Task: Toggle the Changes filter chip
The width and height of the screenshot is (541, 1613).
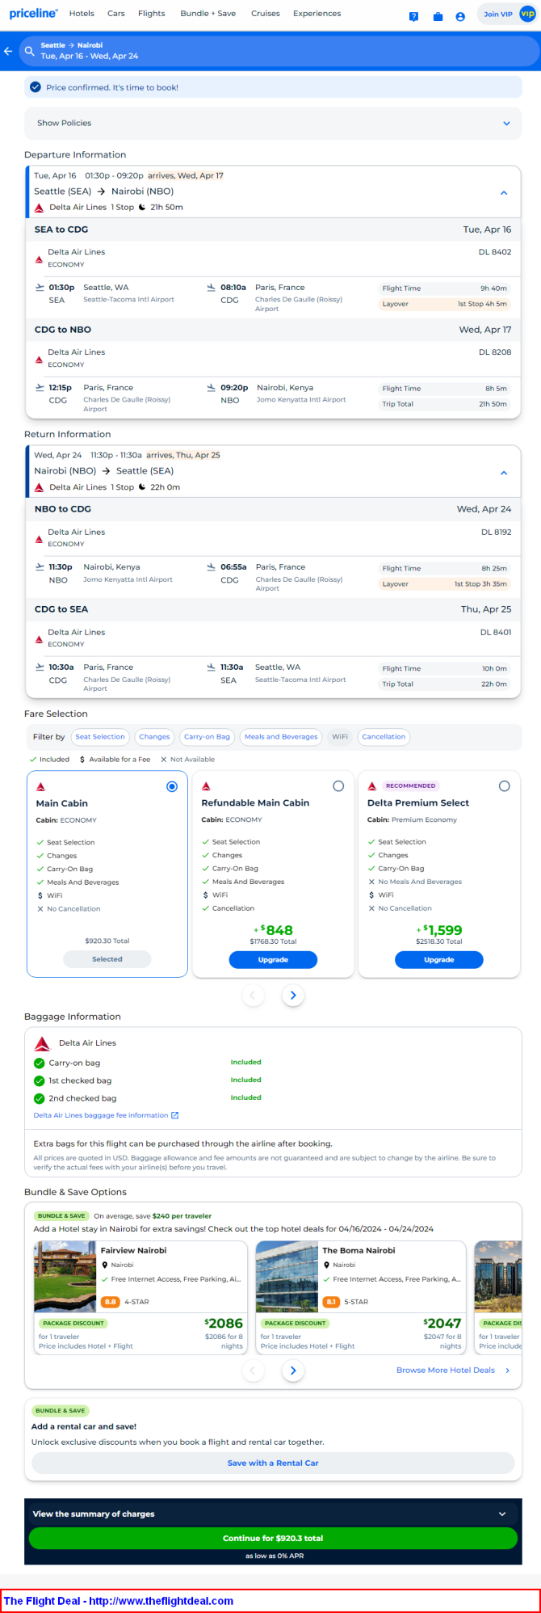Action: coord(154,737)
